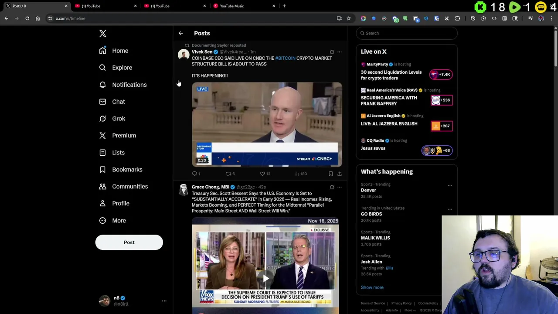Viewport: 558px width, 314px height.
Task: Open more options on Grace Chong's post
Action: tap(340, 187)
